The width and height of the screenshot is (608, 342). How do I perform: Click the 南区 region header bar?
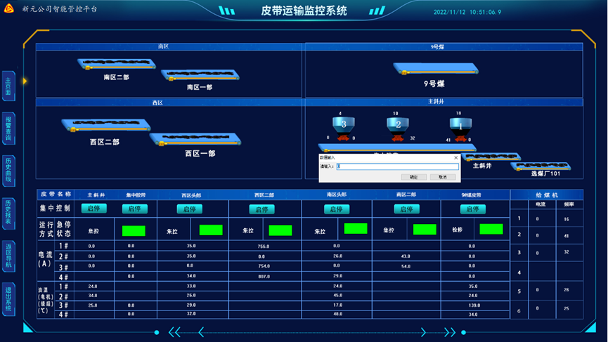169,46
